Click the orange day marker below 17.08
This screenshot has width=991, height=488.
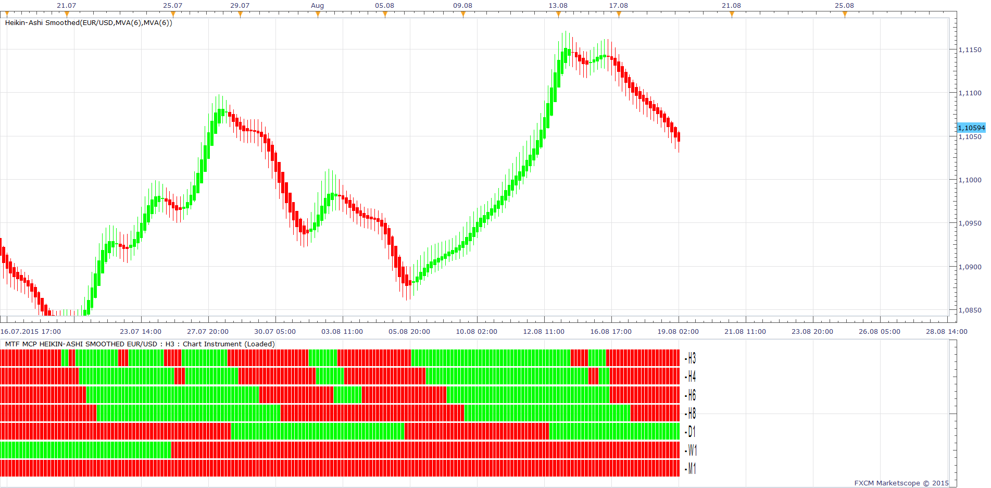(x=619, y=14)
